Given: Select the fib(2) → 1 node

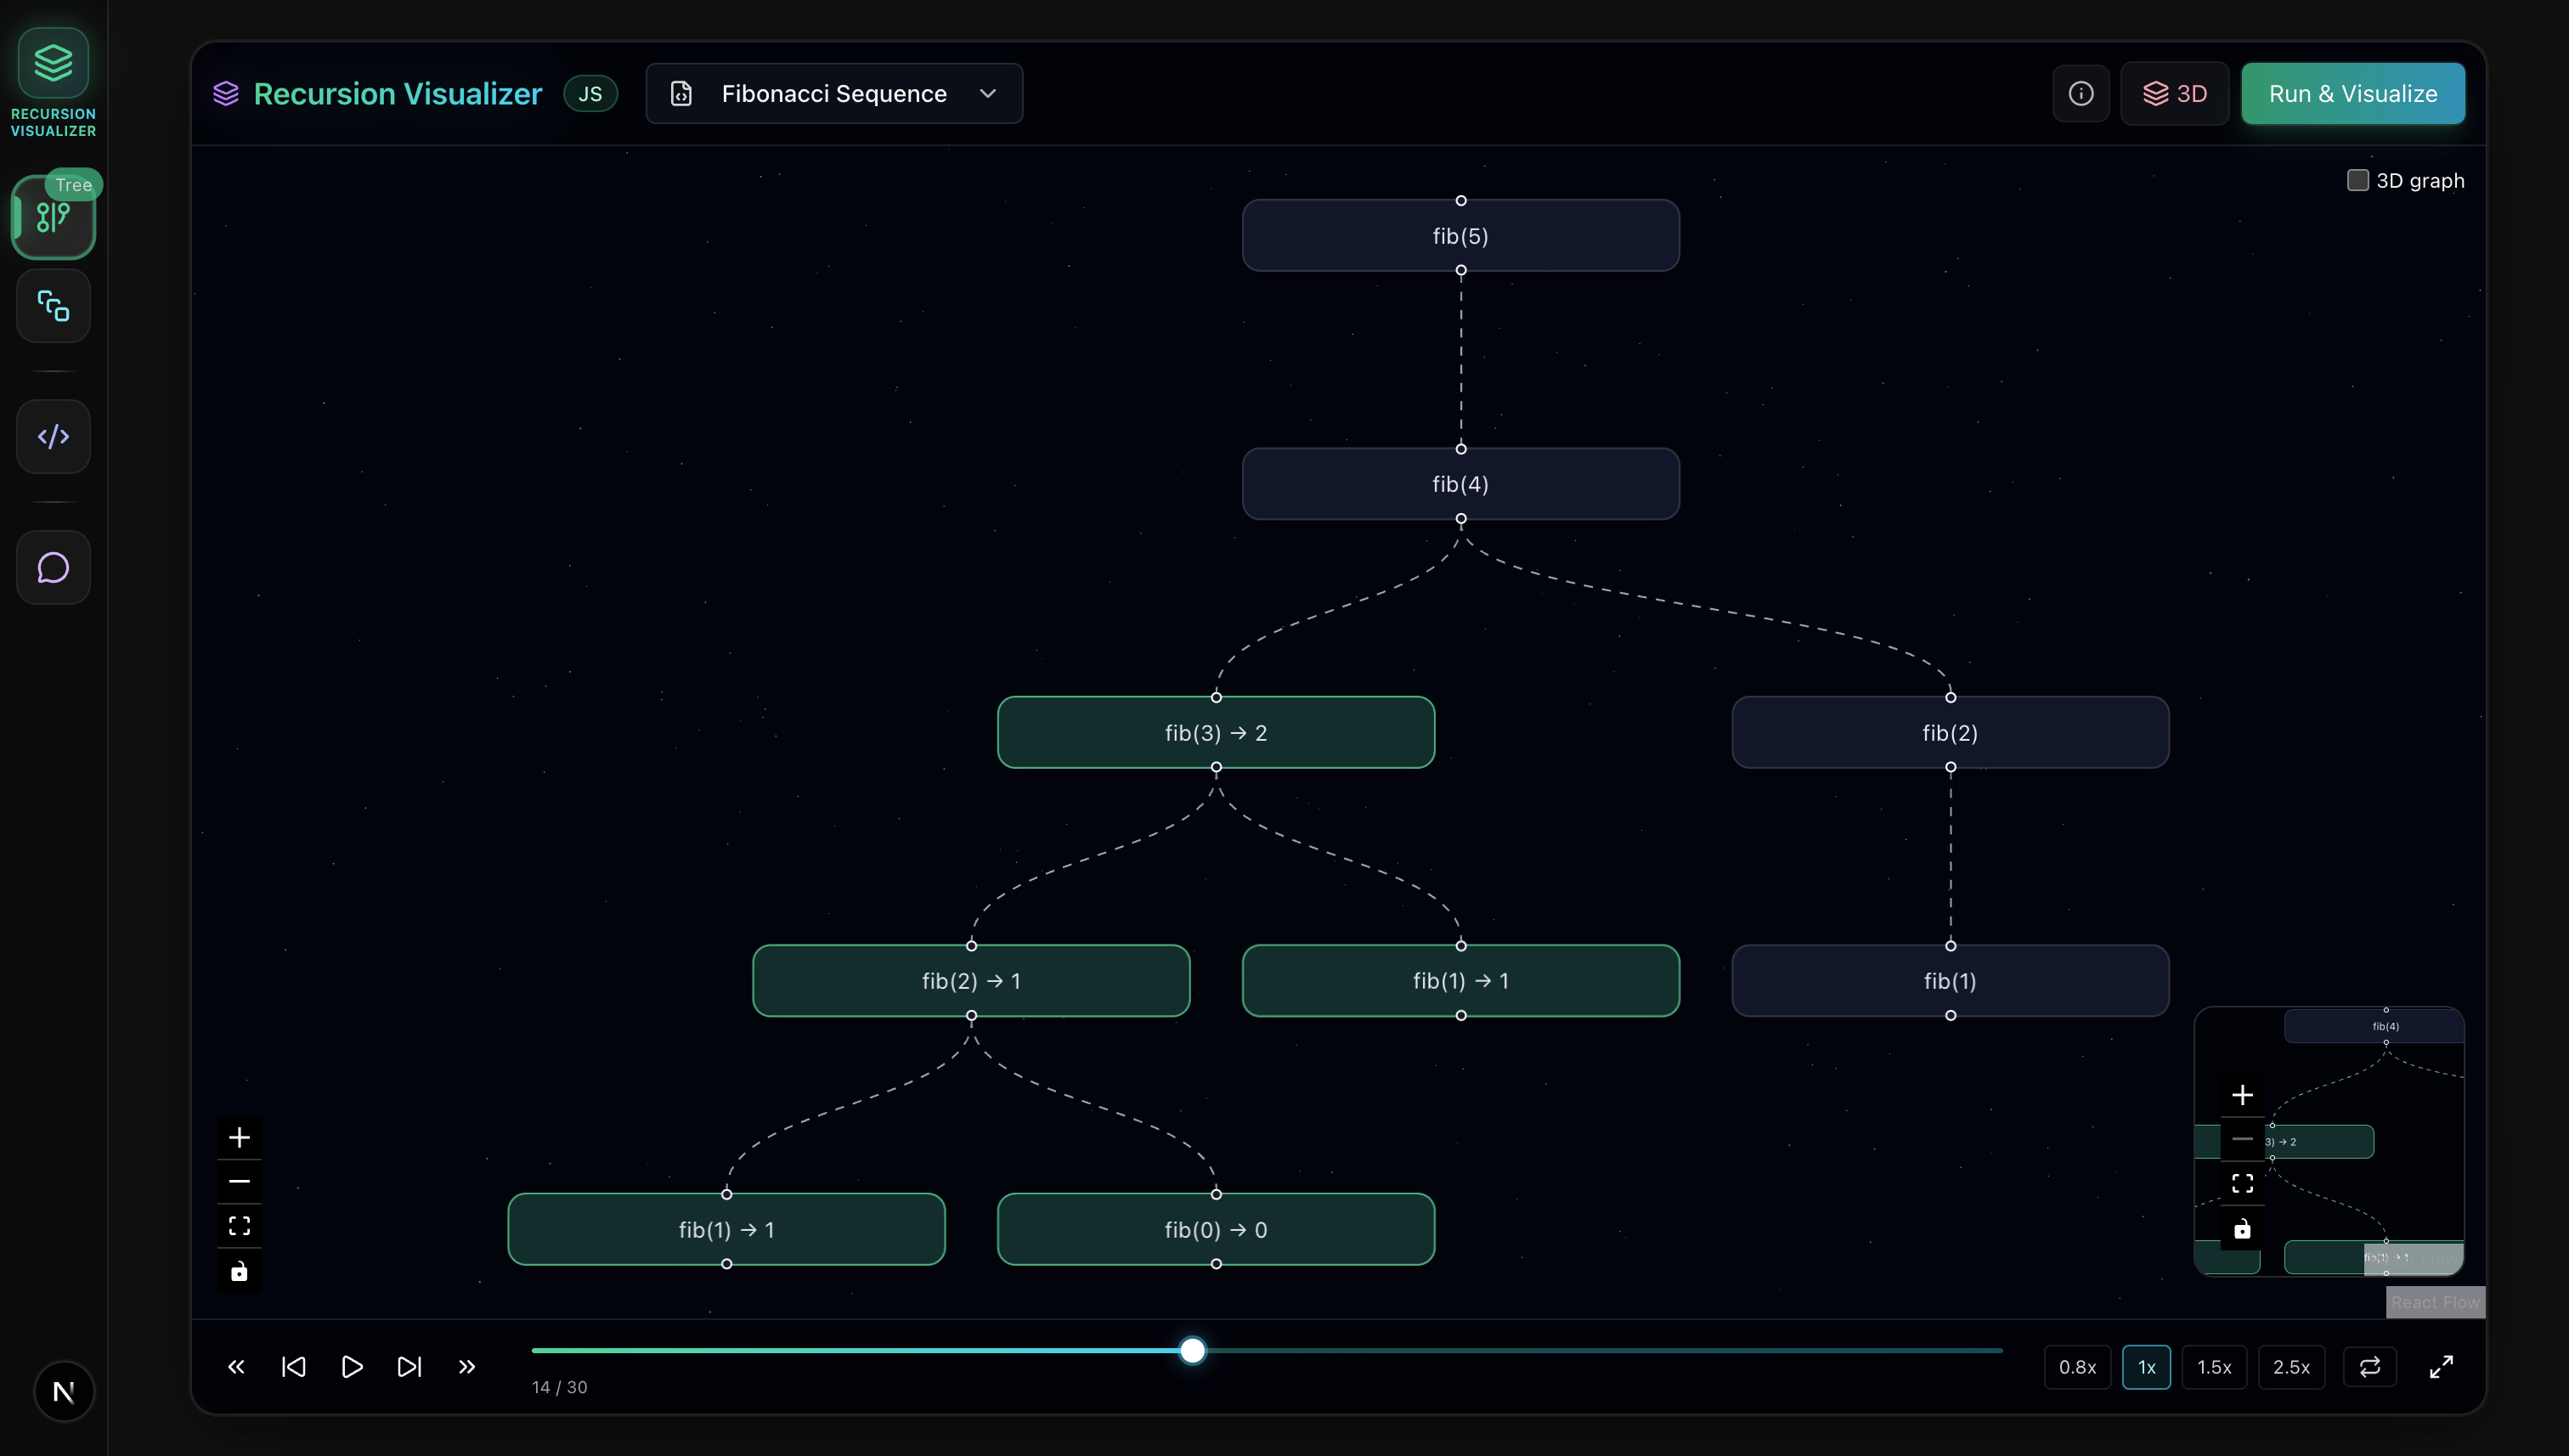Looking at the screenshot, I should 971,981.
